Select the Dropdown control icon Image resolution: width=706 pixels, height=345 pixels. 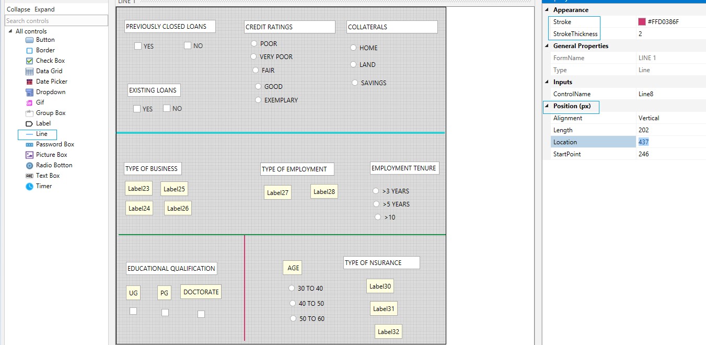pyautogui.click(x=29, y=92)
